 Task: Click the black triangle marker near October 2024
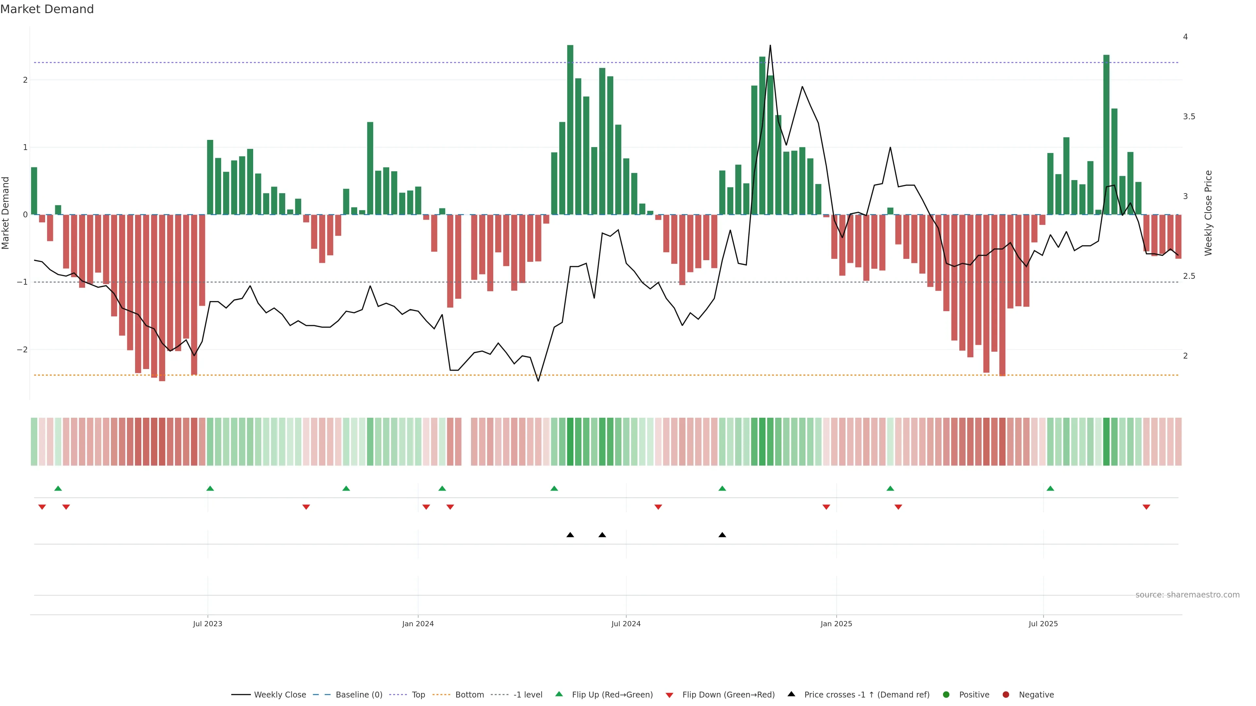point(722,535)
